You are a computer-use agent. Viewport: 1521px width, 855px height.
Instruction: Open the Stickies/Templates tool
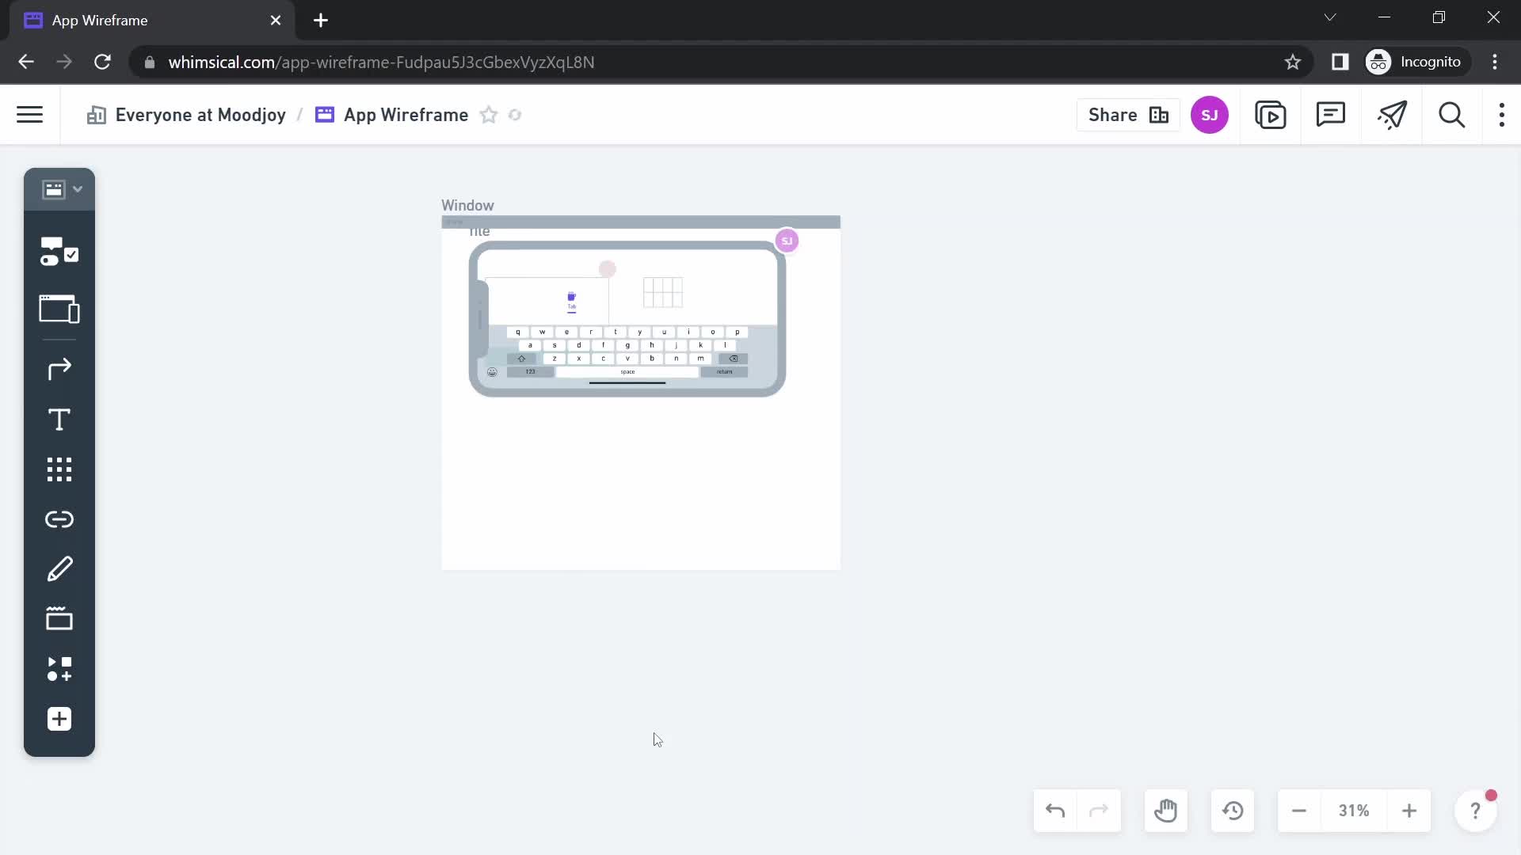(x=59, y=619)
